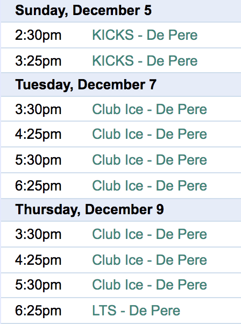Select the Sunday, December 5 date header
This screenshot has height=324, width=241.
[x=83, y=11]
